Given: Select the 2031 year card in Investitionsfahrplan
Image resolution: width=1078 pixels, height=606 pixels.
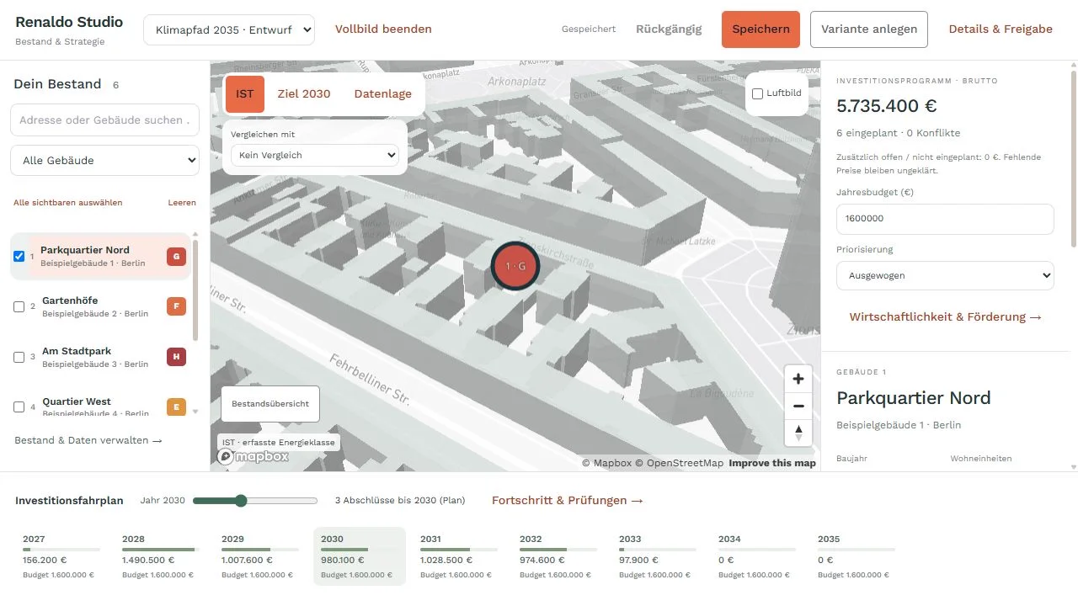Looking at the screenshot, I should pyautogui.click(x=459, y=556).
